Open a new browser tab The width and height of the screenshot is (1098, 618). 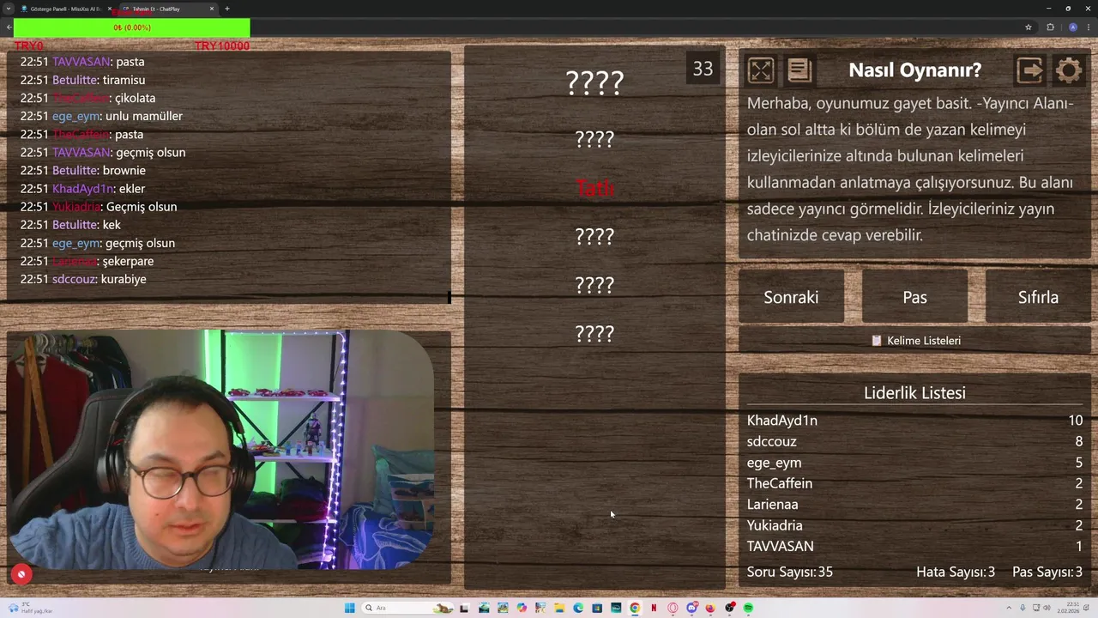227,9
